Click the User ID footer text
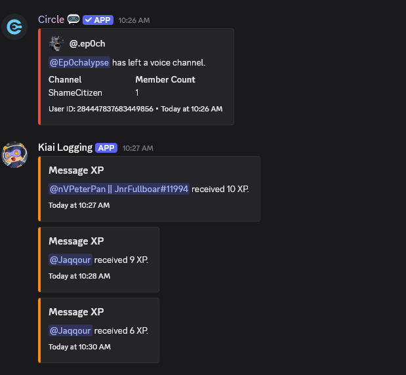 click(x=101, y=109)
